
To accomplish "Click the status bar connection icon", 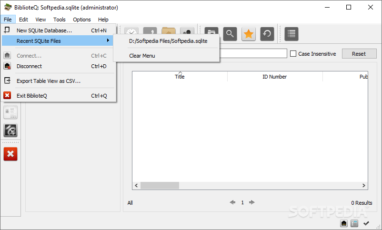I will [x=344, y=223].
